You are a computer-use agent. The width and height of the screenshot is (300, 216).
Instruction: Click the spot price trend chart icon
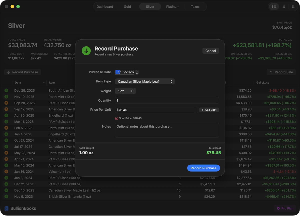coord(116,118)
